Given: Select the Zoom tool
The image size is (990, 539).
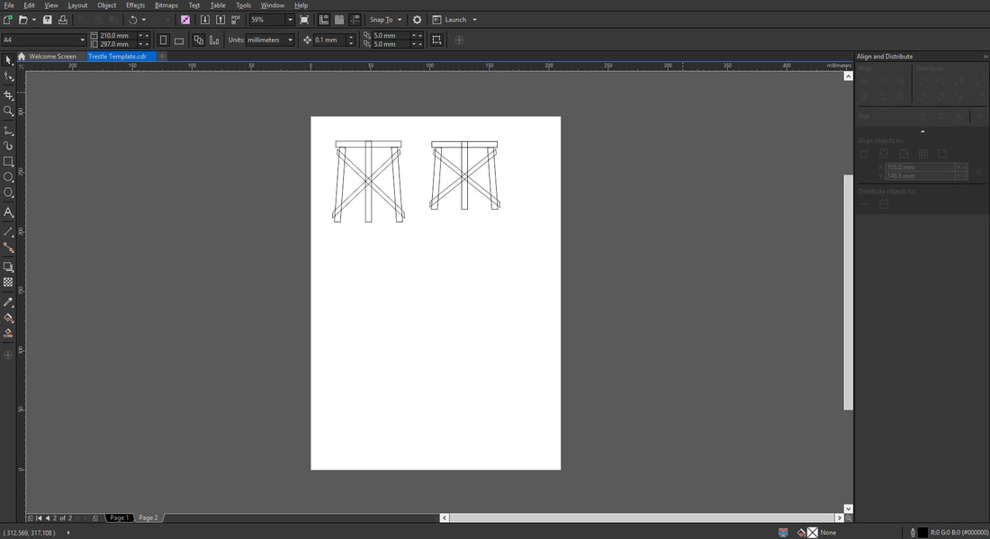Looking at the screenshot, I should click(8, 111).
